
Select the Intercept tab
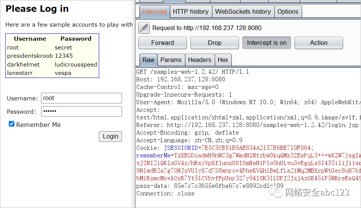tap(155, 11)
